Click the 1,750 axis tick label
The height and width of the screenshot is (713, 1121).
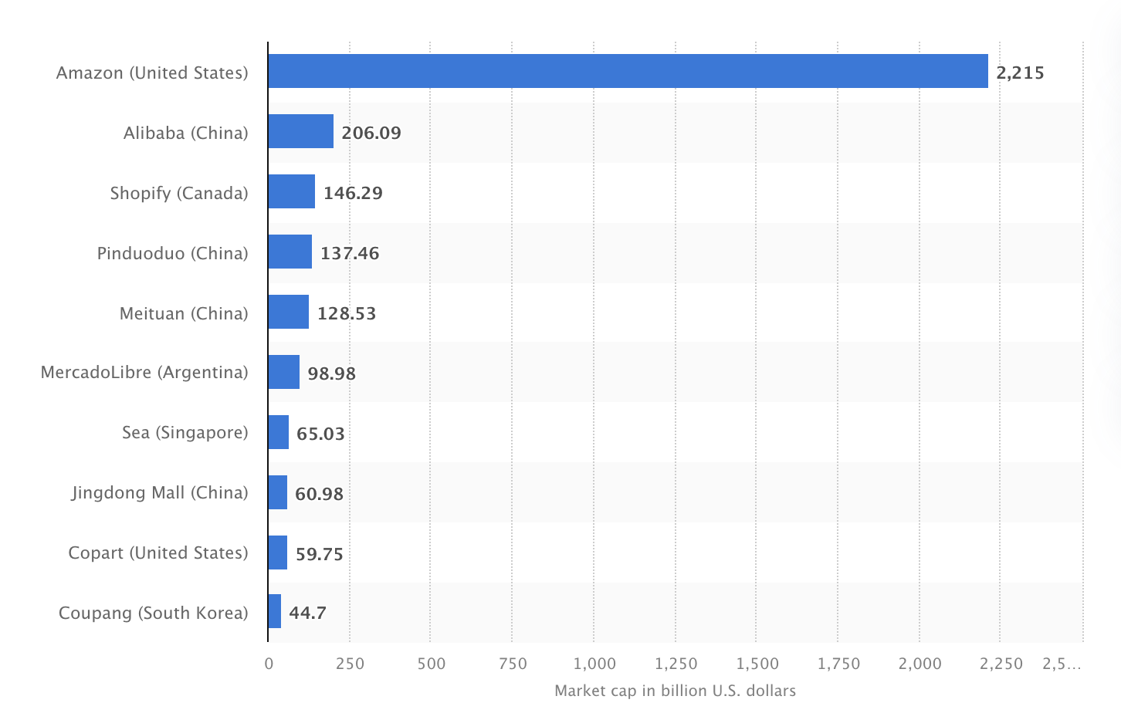click(838, 664)
